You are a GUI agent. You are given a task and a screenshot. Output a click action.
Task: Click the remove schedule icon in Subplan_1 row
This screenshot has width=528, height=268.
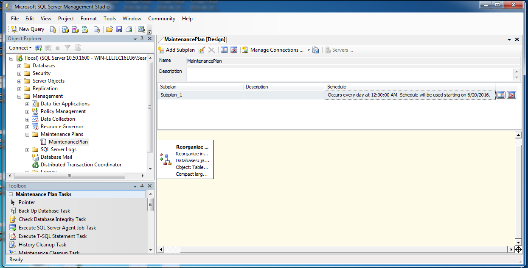point(511,95)
